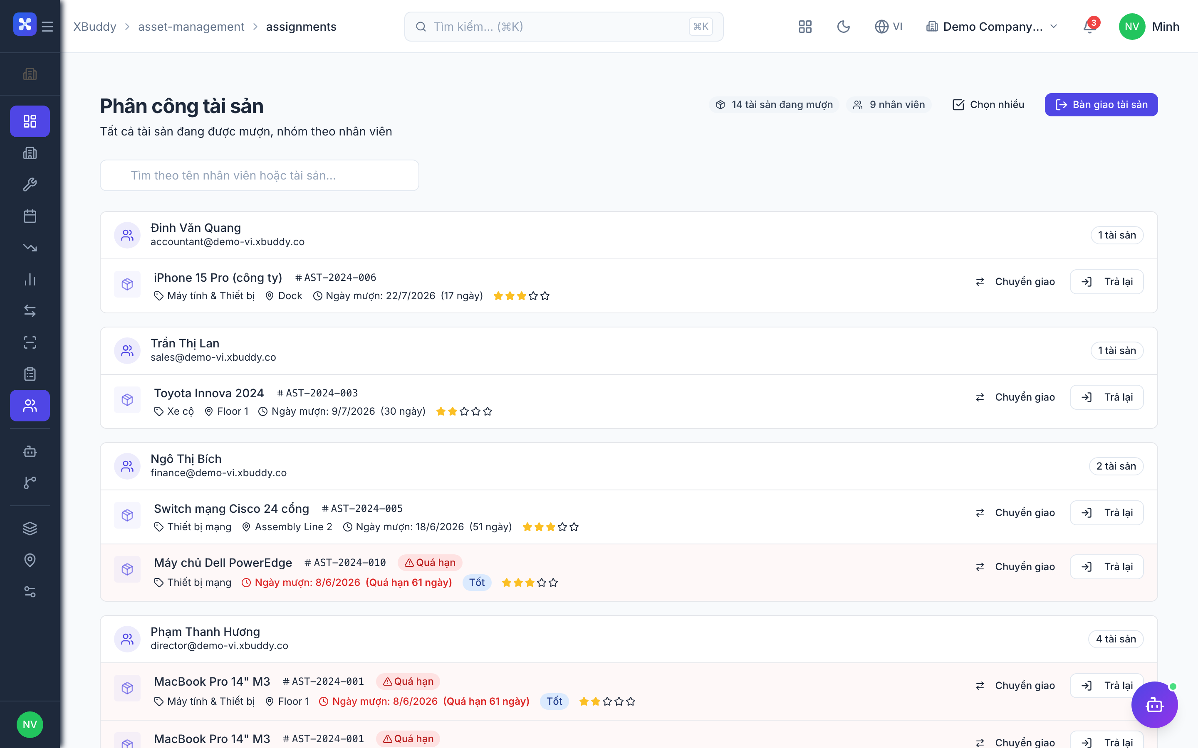This screenshot has width=1198, height=748.
Task: Click the star rating of Máy chủ Dell PowerEdge
Action: [530, 583]
